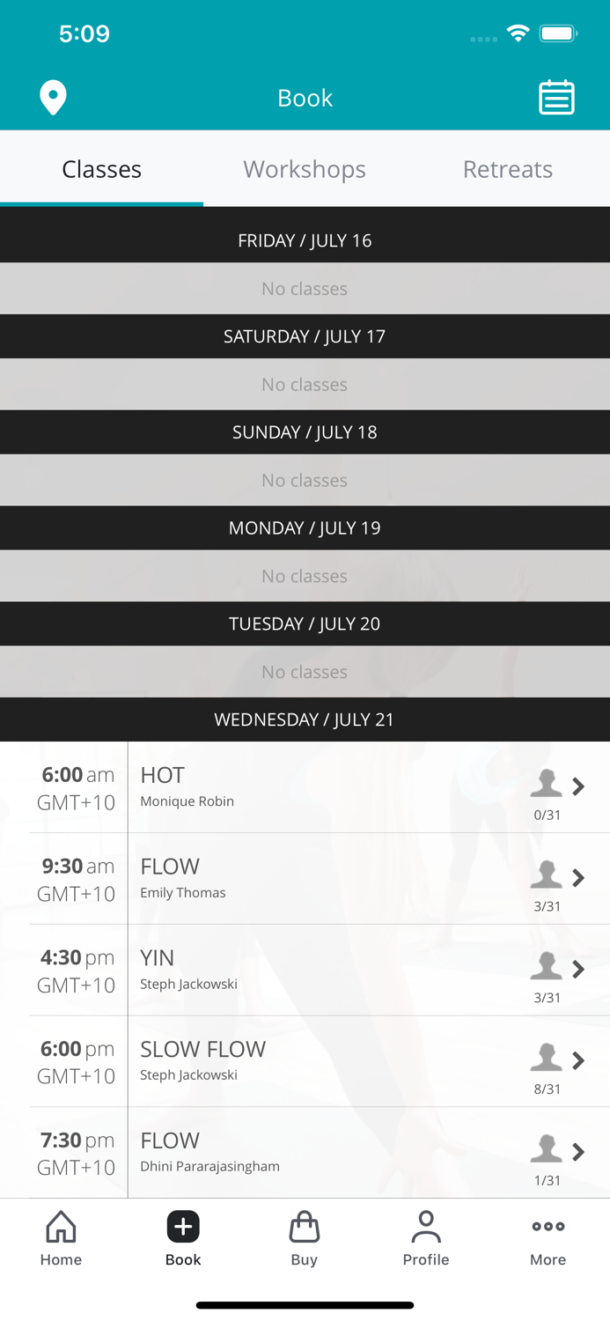
Task: Select the Classes tab
Action: pos(101,169)
